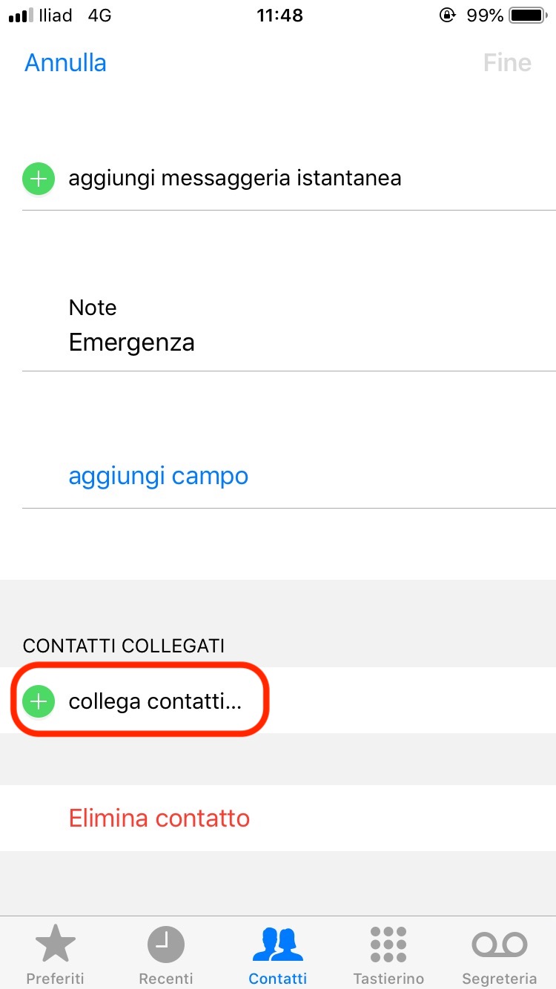Tap aggiungi messaggeria istantanea row text

tap(235, 179)
